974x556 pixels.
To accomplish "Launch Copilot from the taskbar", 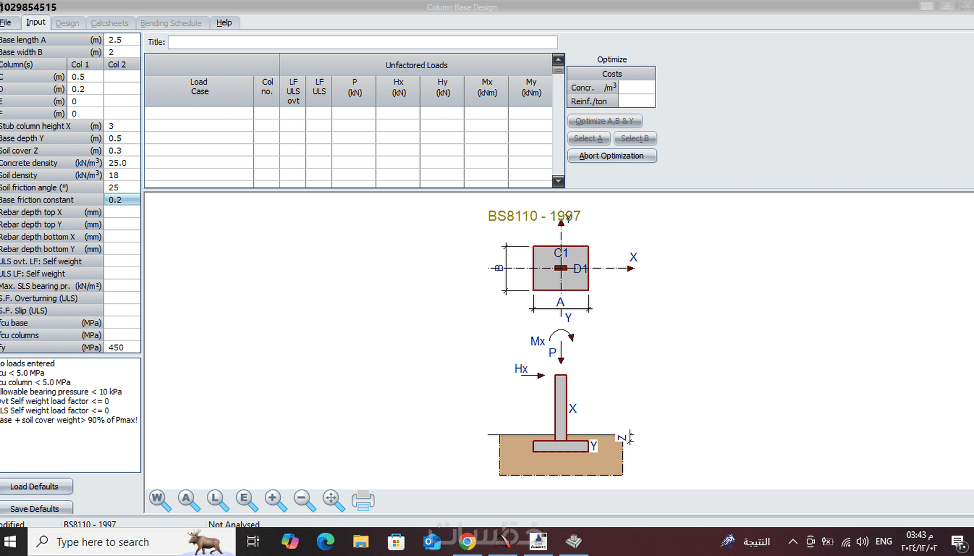I will pos(290,542).
